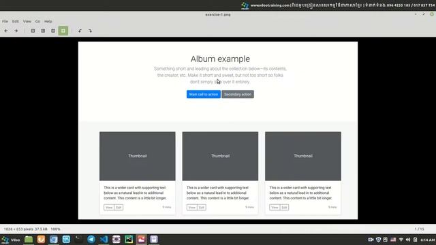Click View button in the middle card
436x245 pixels.
click(192, 208)
